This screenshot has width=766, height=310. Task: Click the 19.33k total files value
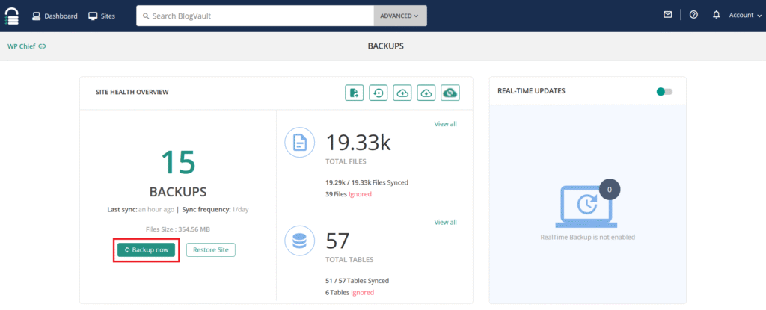[x=358, y=142]
